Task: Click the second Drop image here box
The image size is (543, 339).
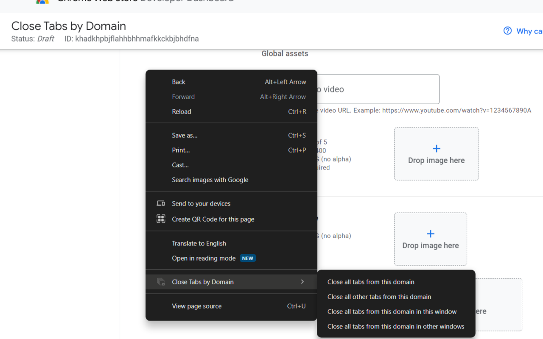Action: click(431, 239)
